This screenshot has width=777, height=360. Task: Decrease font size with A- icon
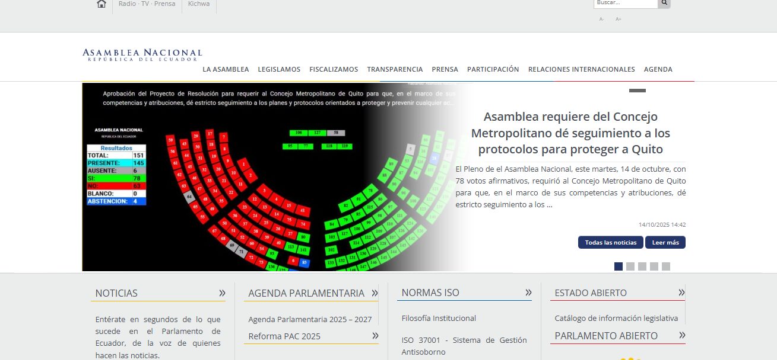click(x=601, y=19)
